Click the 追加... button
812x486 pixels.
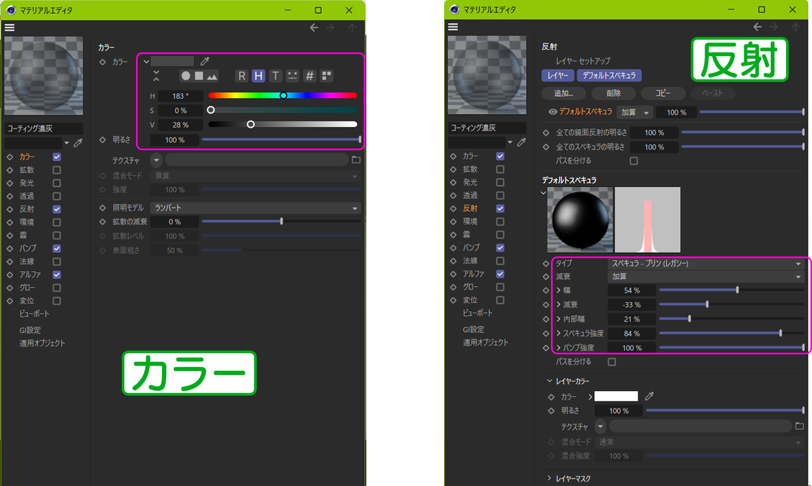564,94
